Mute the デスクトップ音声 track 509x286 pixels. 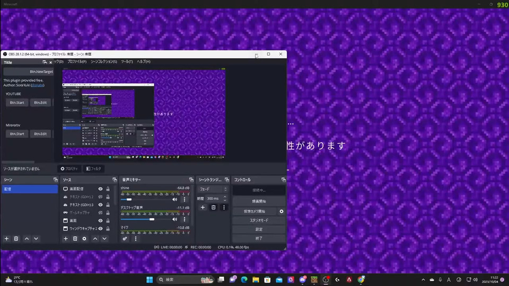tap(175, 219)
